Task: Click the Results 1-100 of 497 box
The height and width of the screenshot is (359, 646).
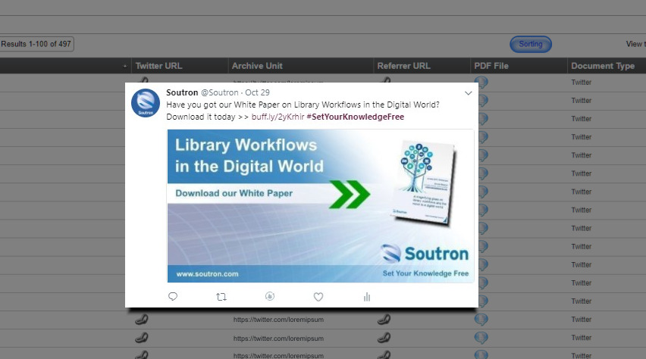Action: [x=36, y=44]
